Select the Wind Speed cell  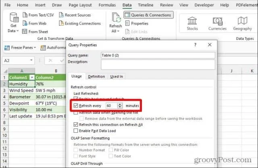[21, 90]
